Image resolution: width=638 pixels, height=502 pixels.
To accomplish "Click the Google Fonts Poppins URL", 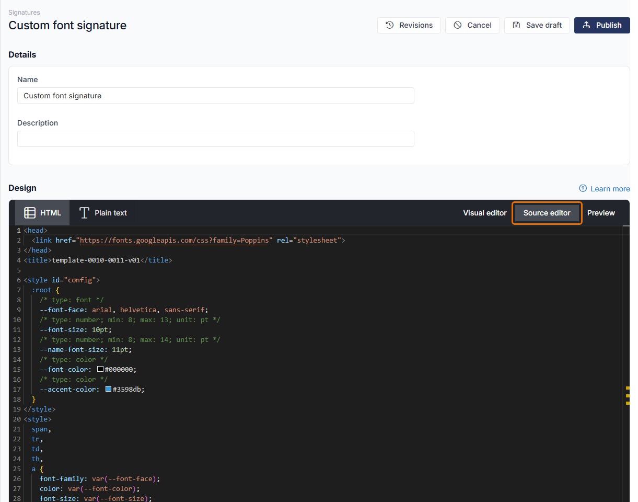I will tap(175, 241).
